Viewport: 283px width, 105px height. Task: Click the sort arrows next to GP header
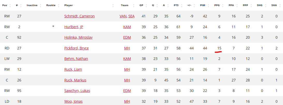click(147, 5)
